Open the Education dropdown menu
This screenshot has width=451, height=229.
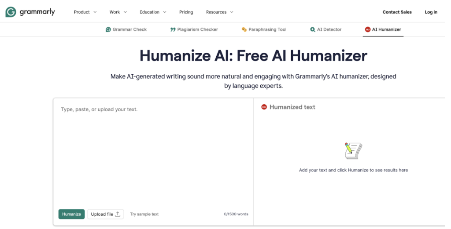point(153,12)
